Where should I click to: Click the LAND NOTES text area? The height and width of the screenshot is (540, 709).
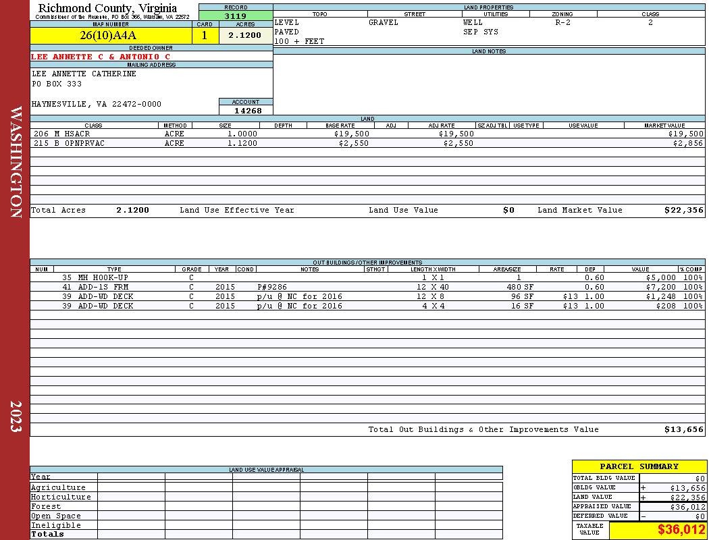tap(489, 84)
